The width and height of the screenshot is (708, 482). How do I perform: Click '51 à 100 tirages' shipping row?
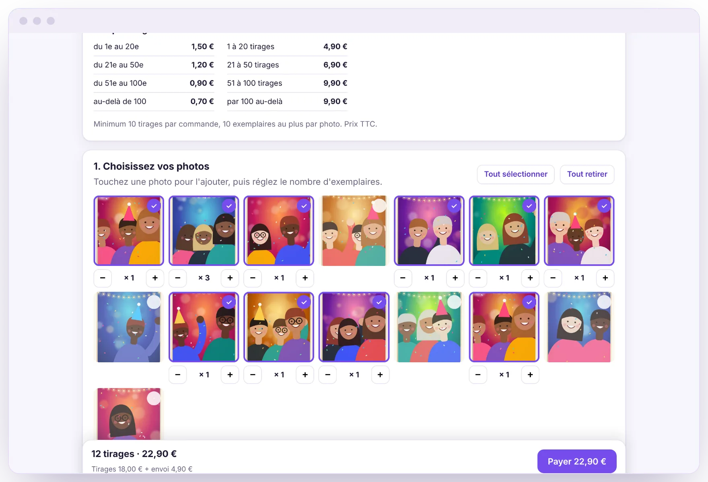pos(287,83)
